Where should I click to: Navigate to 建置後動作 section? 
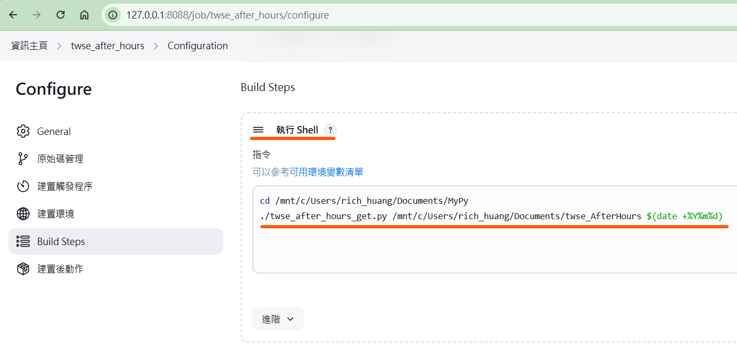[60, 269]
